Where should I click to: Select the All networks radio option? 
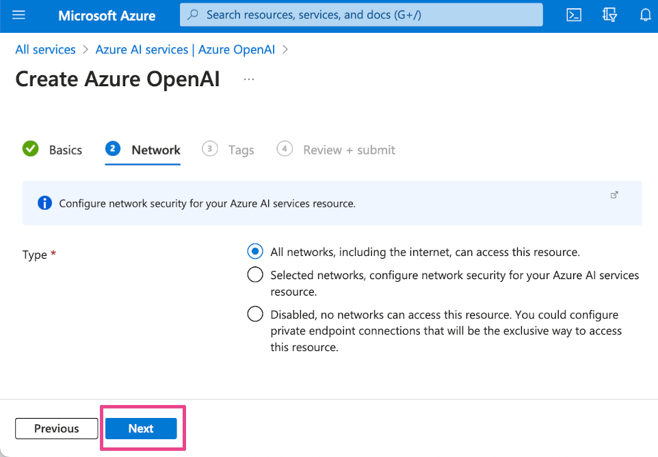pos(255,252)
